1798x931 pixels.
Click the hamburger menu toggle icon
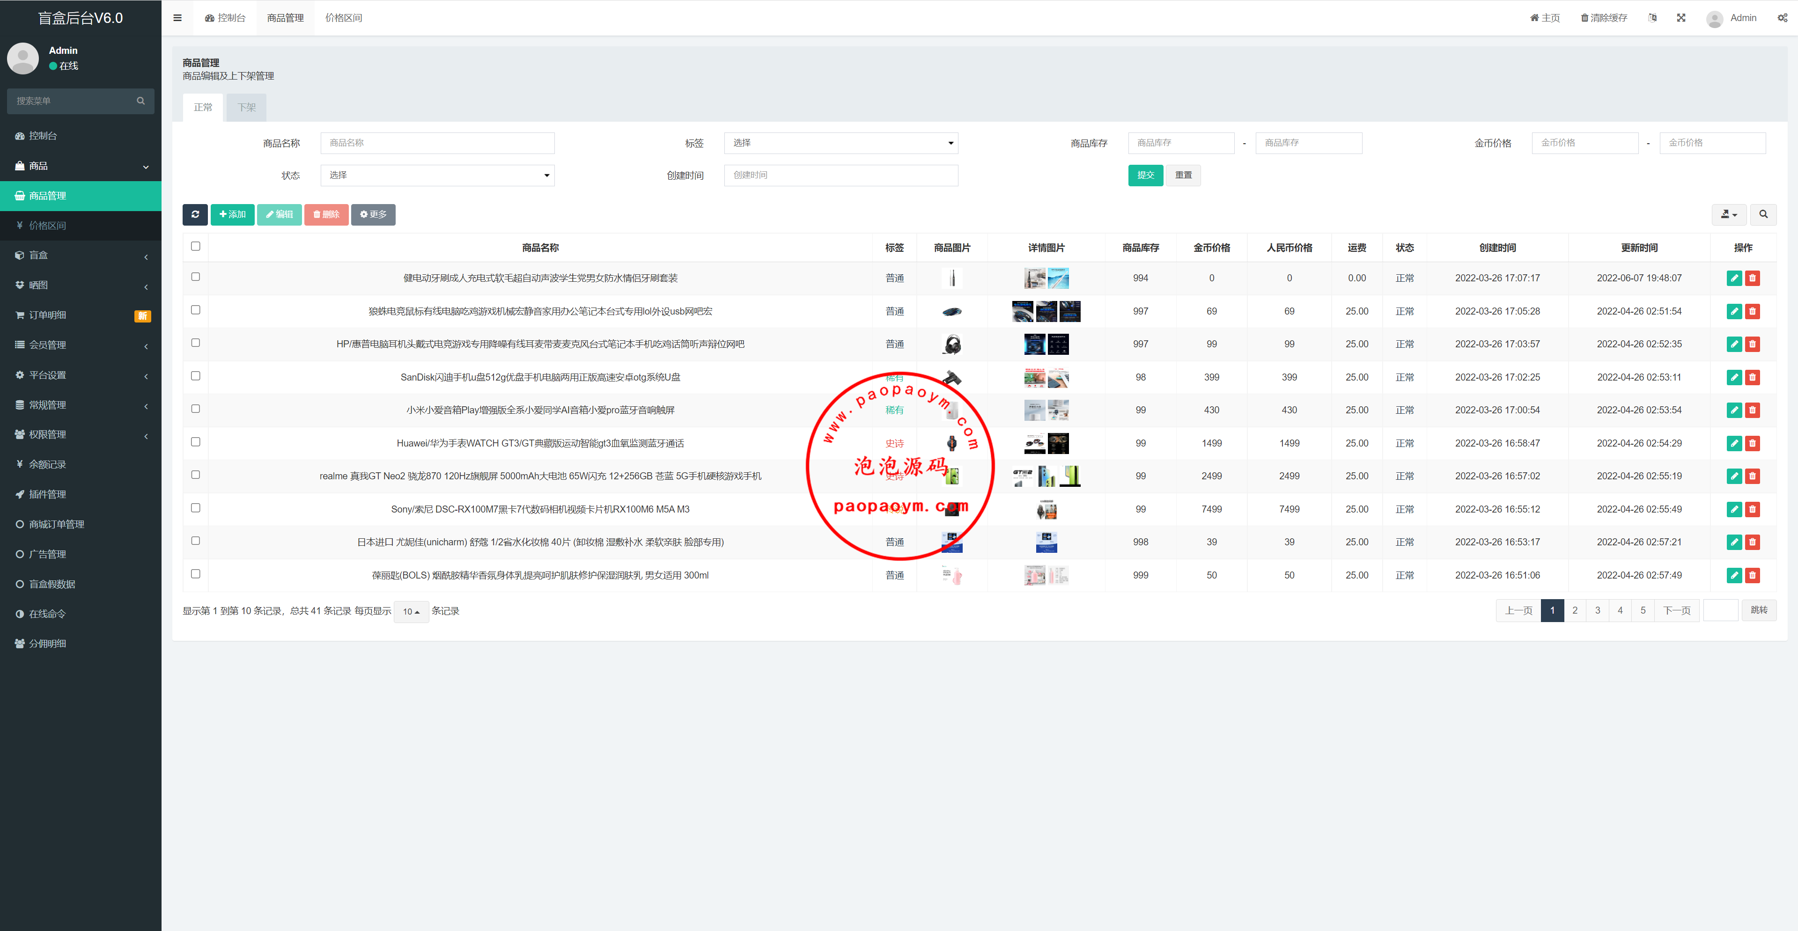tap(177, 18)
